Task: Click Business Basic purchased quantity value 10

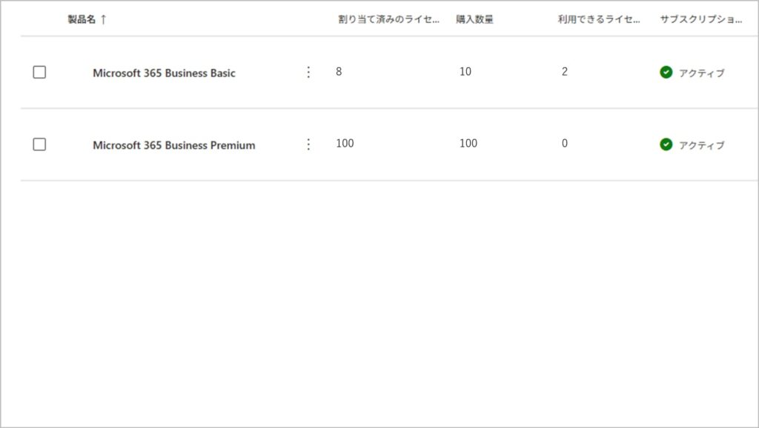Action: [x=465, y=72]
